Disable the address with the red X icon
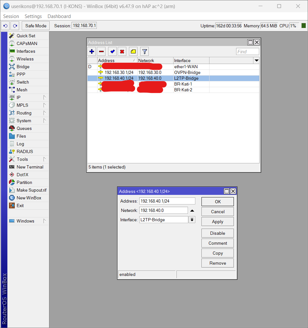 click(x=123, y=51)
